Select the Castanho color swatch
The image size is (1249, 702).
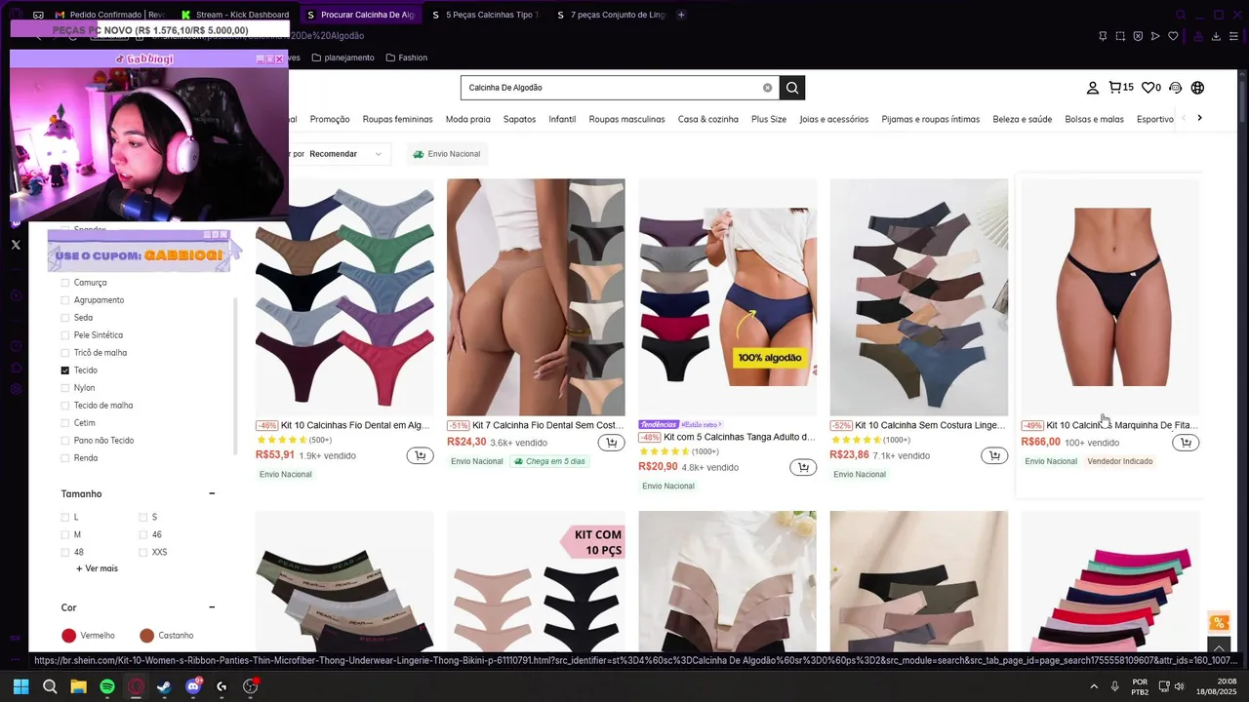(x=146, y=636)
